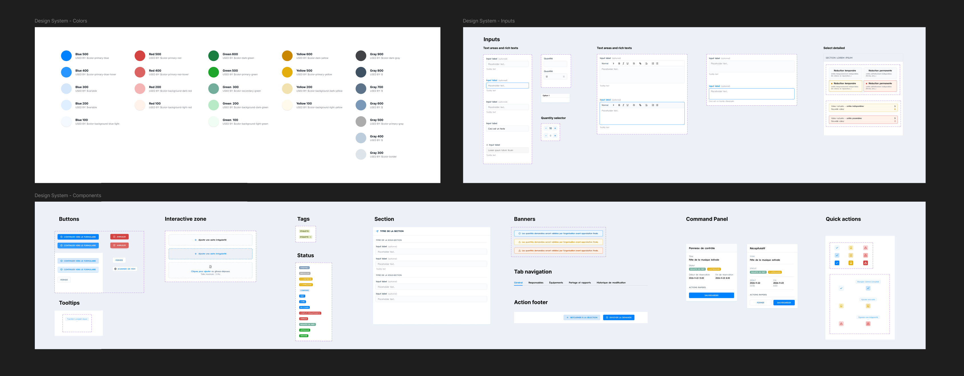This screenshot has width=964, height=376.
Task: Select the red highlighted 'Réduction permanente' card
Action: [880, 86]
